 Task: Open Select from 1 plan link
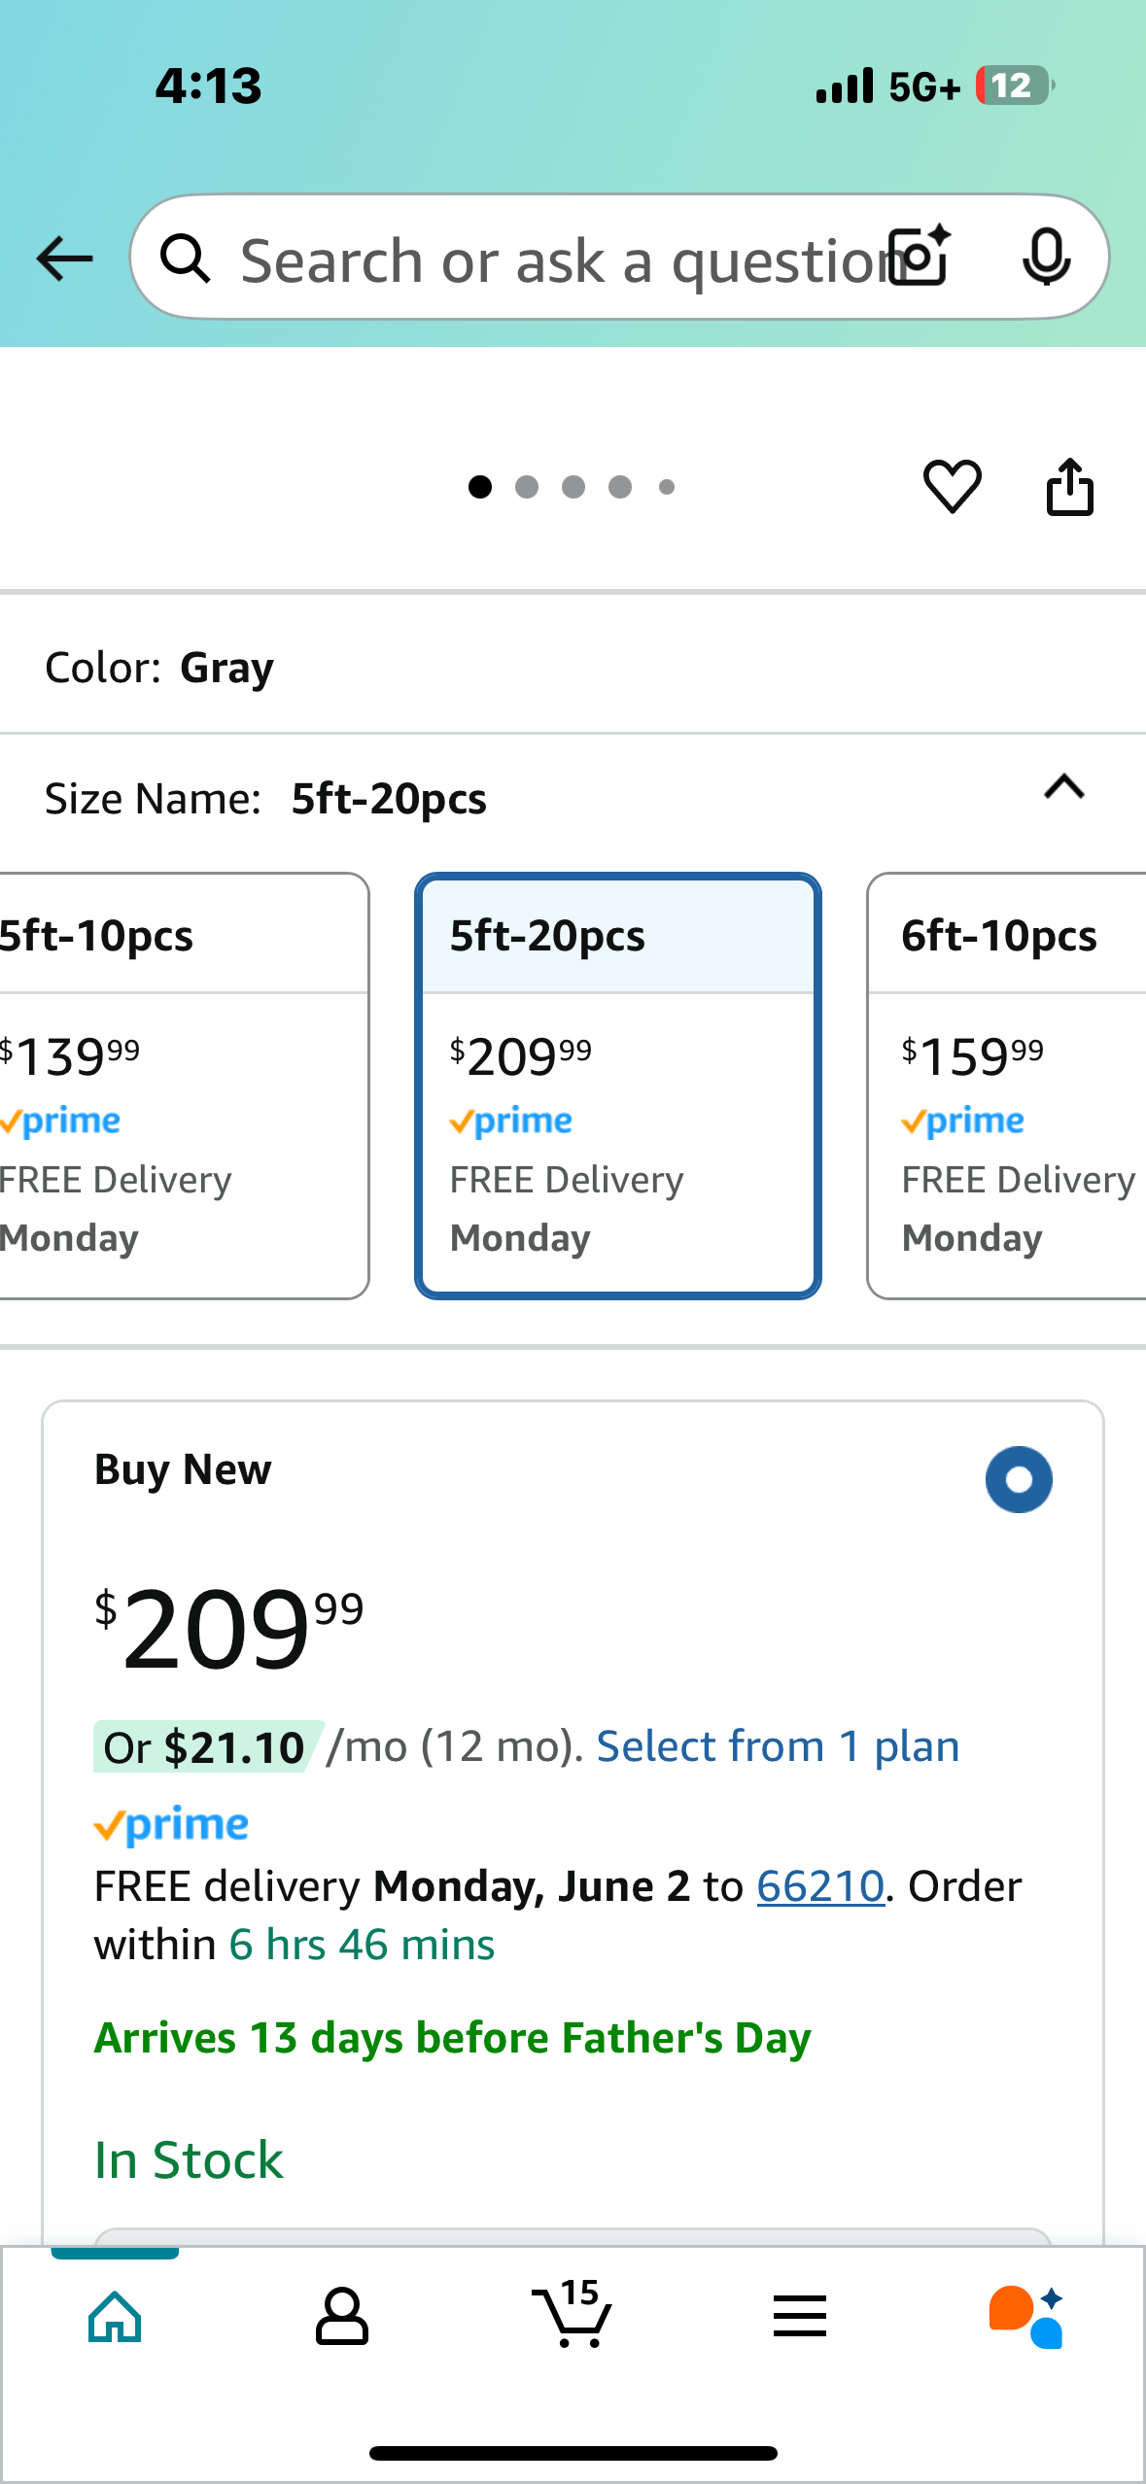778,1746
